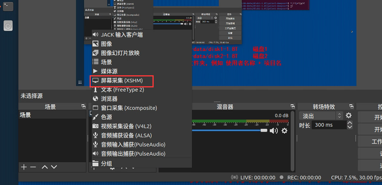
Task: Click the LIVE broadcast status icon
Action: tap(235, 178)
